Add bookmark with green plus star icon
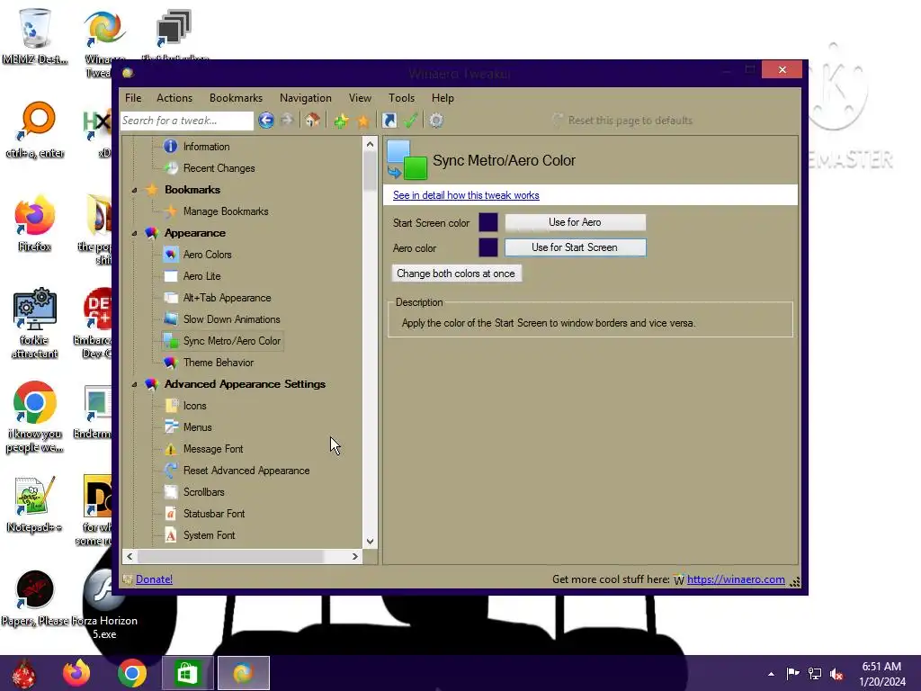The width and height of the screenshot is (921, 691). tap(341, 121)
